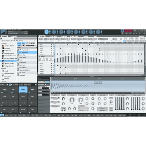
Task: Click the Slice button in browser
Action: [x=23, y=43]
